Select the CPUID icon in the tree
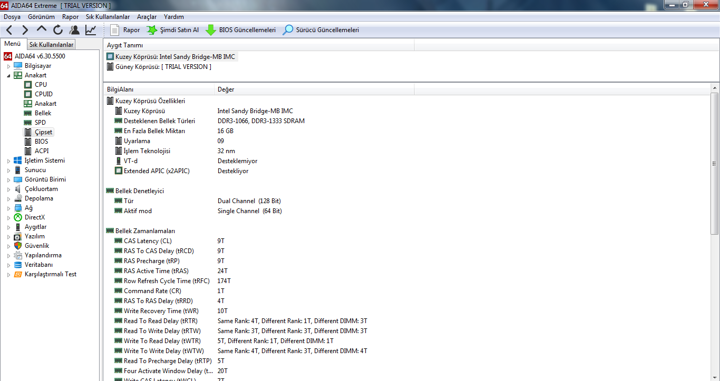This screenshot has width=720, height=381. pos(28,94)
